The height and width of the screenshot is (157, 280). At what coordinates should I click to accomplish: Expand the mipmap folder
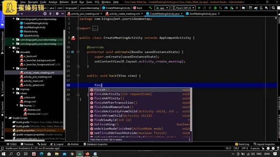14,89
